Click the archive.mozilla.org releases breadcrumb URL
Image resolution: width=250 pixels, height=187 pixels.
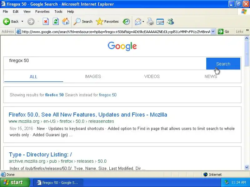click(x=57, y=161)
